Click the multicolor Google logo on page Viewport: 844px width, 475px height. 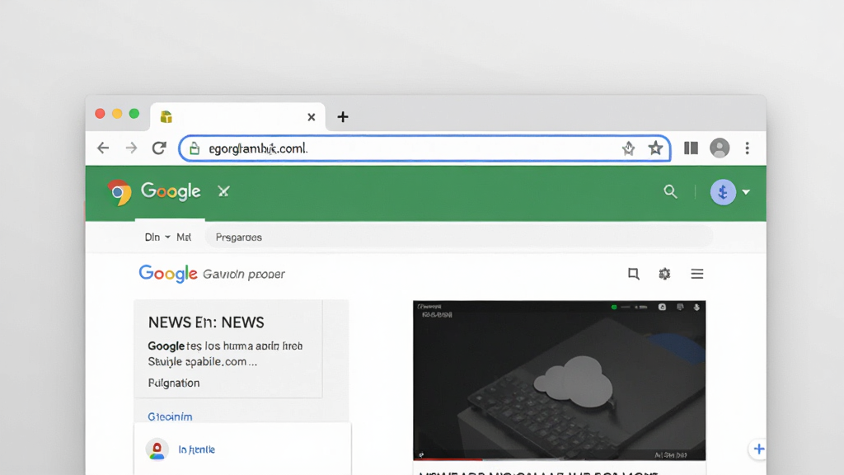[x=168, y=274]
